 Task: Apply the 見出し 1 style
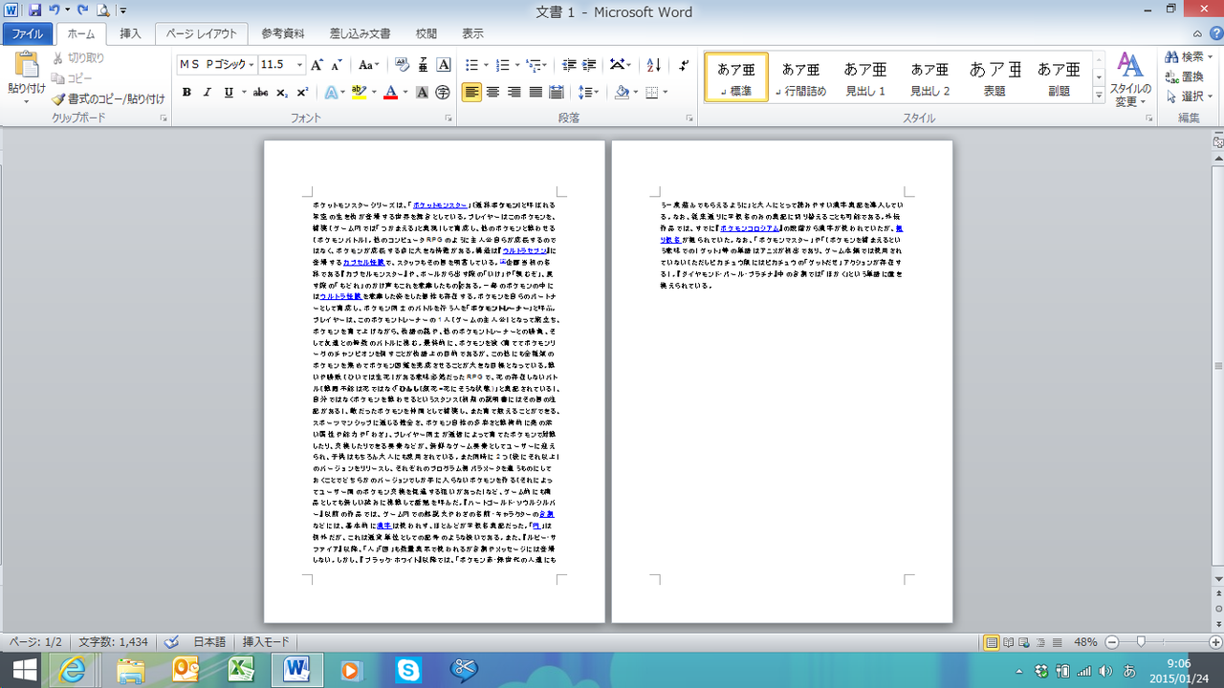[x=865, y=77]
